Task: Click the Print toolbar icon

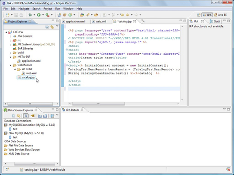Action: 21,15
